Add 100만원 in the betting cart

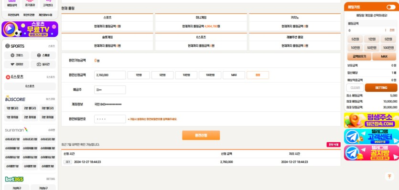tap(388, 48)
